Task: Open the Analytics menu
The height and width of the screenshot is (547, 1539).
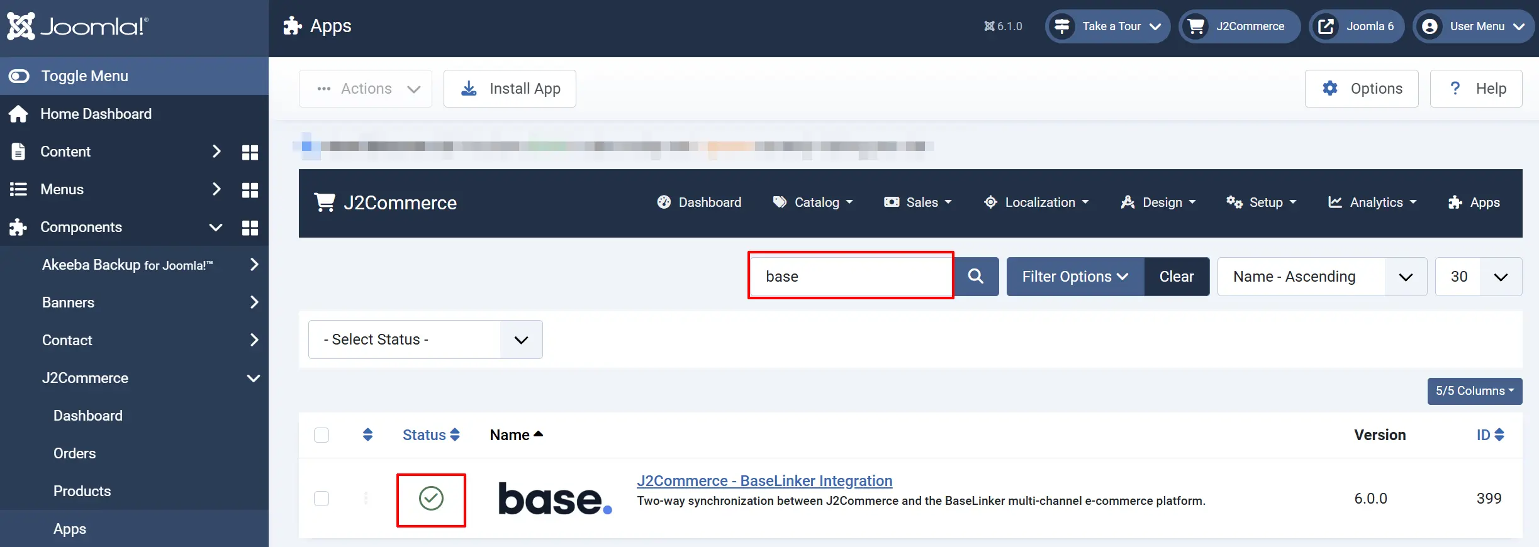Action: click(x=1372, y=202)
